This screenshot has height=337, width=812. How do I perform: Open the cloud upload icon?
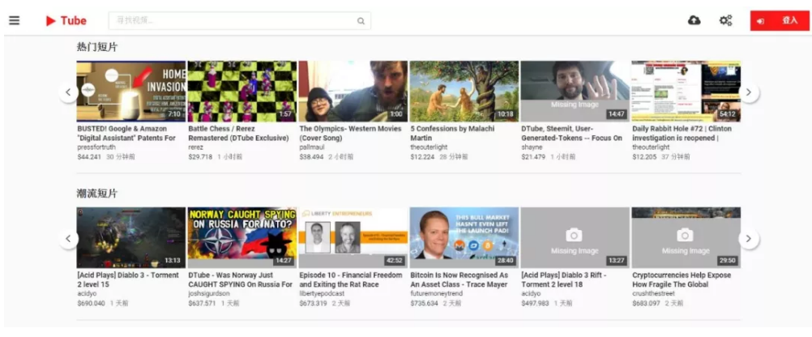(x=694, y=20)
